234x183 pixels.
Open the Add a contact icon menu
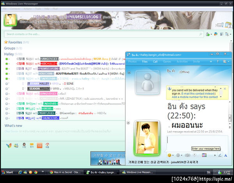209,34
